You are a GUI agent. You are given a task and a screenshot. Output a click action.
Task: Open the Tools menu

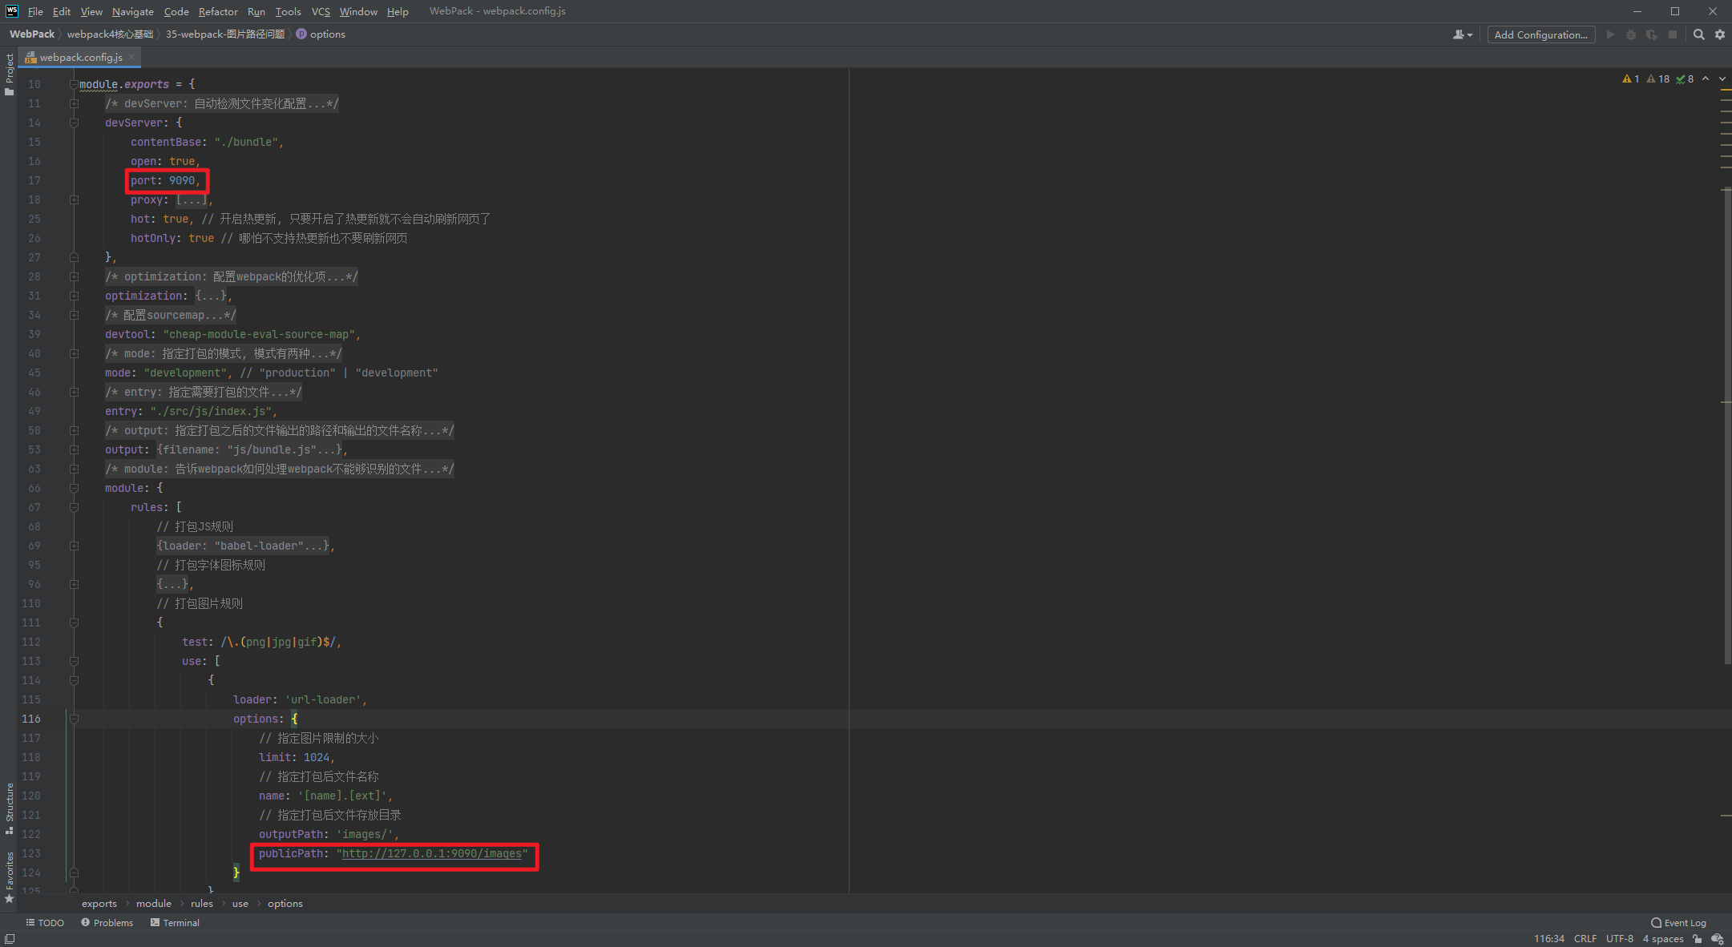pyautogui.click(x=288, y=11)
